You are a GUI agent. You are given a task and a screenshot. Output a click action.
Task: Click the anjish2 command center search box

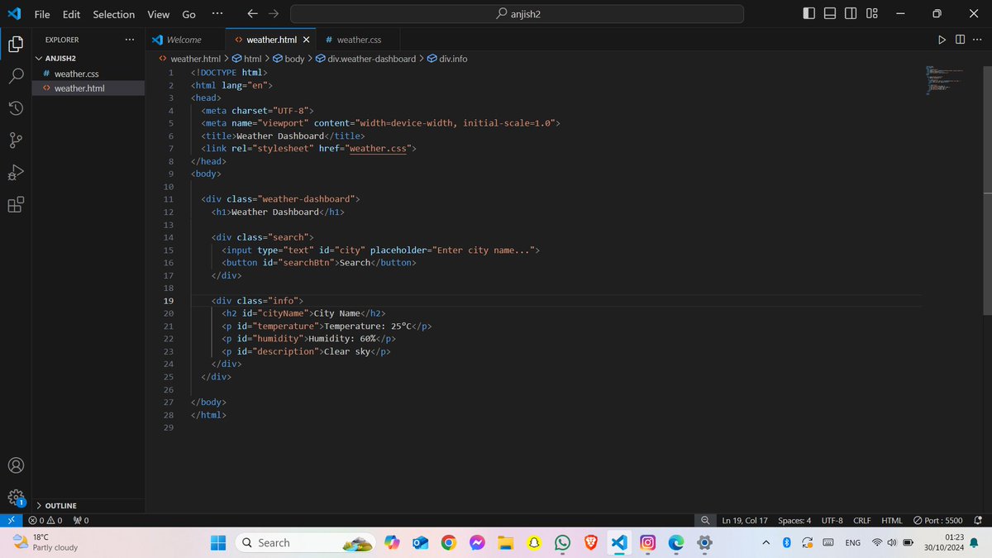click(x=517, y=14)
